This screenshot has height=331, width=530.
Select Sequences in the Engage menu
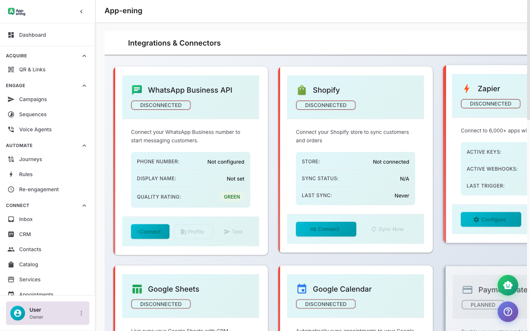pyautogui.click(x=32, y=114)
